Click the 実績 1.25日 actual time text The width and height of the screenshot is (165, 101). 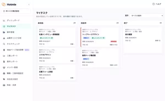pyautogui.click(x=114, y=65)
